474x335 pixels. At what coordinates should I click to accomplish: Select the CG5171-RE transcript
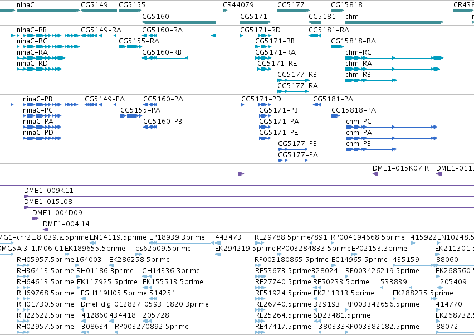264,69
